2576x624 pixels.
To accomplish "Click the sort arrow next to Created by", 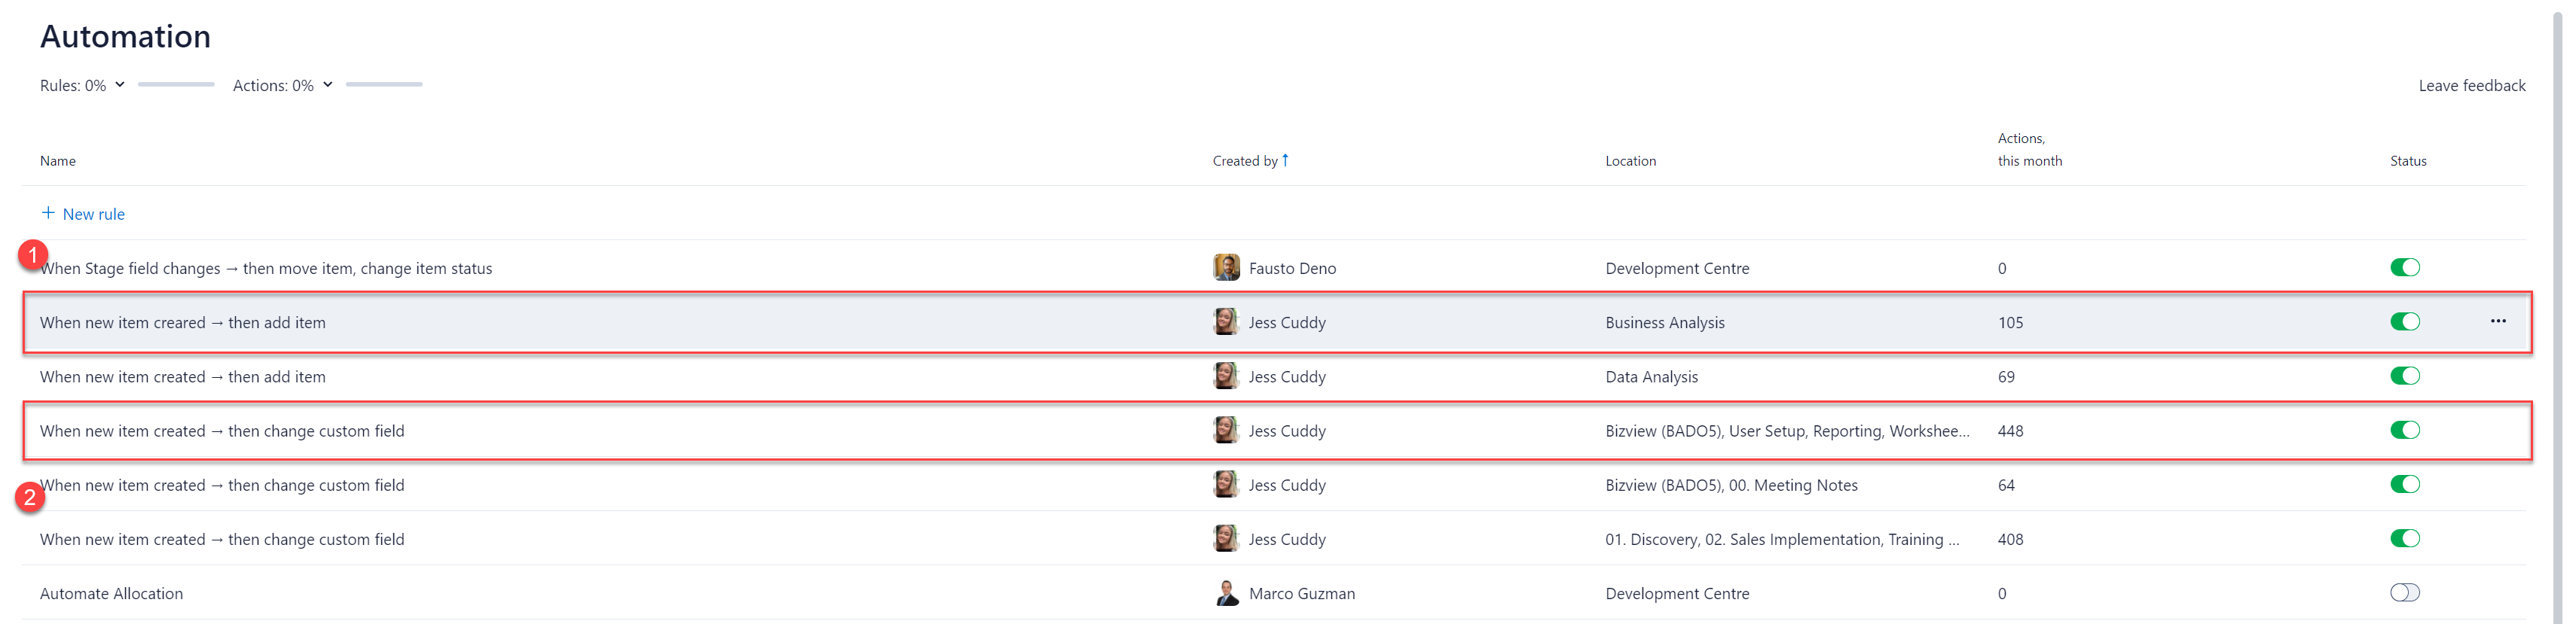I will tap(1285, 160).
